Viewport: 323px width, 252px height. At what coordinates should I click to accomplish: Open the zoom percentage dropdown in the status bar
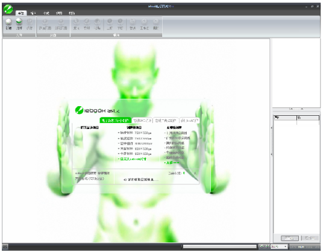pyautogui.click(x=285, y=247)
